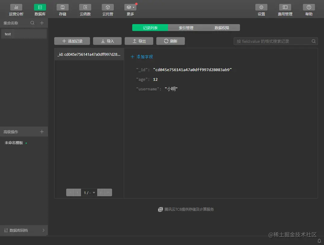
Task: Select the 数据库 database toolbar item
Action: pos(40,10)
